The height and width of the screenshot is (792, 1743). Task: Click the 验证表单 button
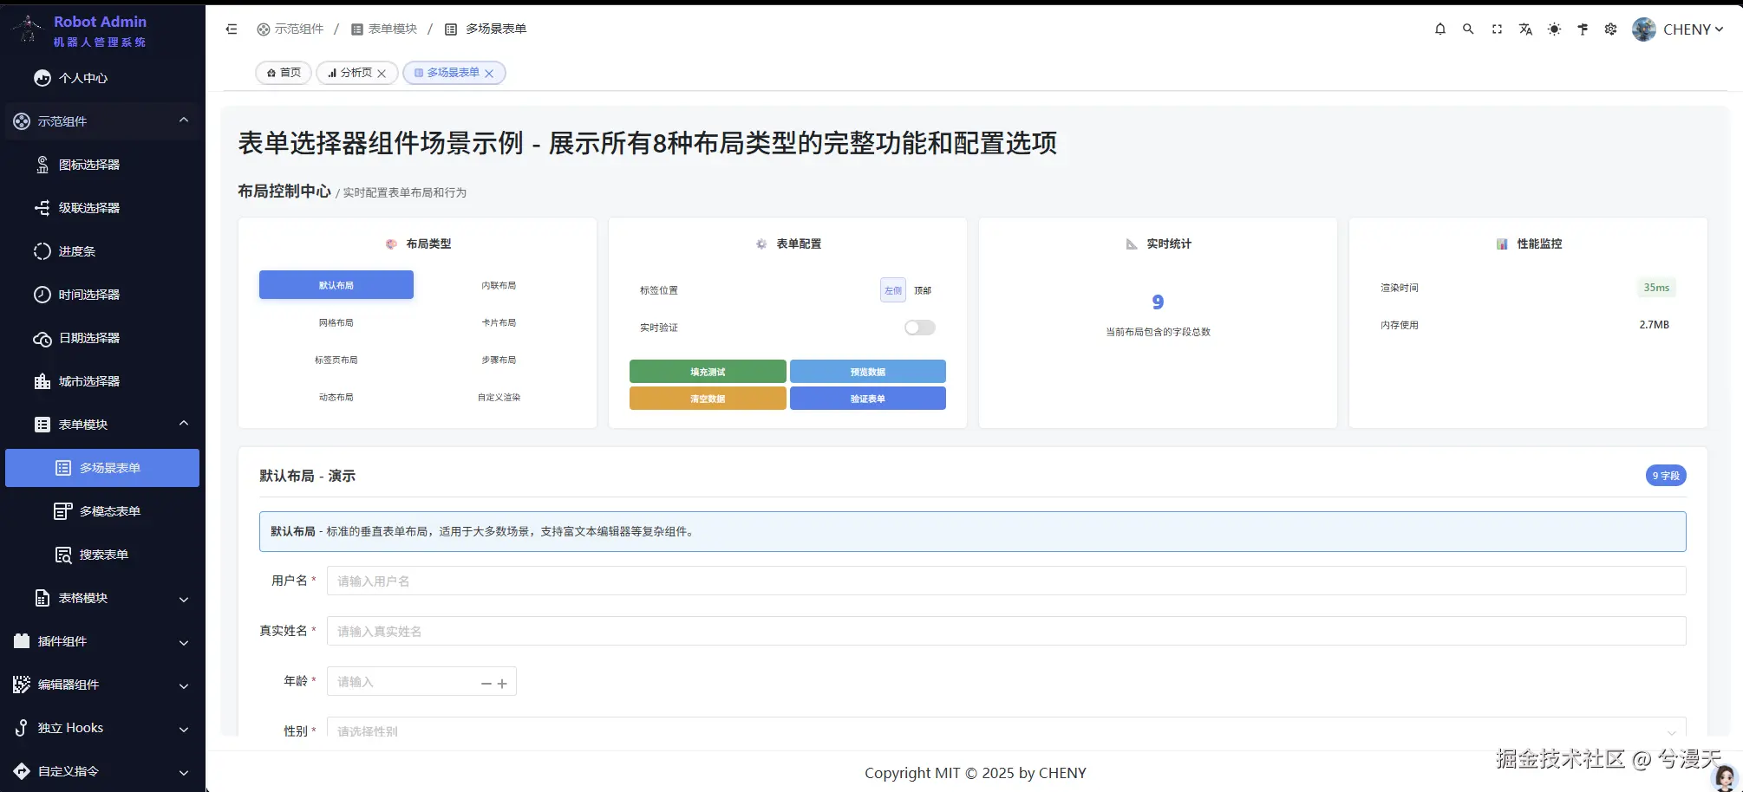pos(867,398)
